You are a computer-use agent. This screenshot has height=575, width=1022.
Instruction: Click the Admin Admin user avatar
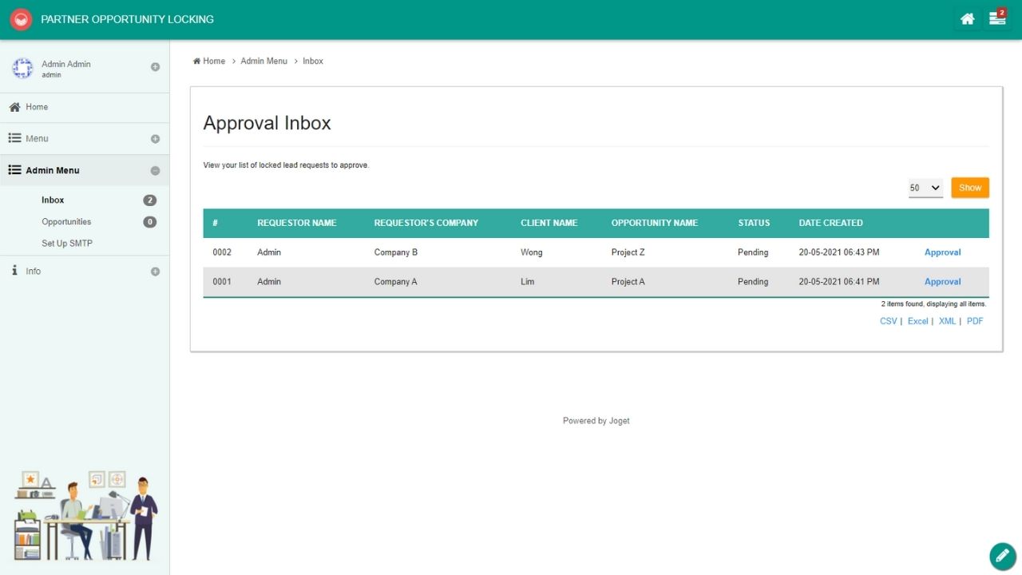coord(22,69)
